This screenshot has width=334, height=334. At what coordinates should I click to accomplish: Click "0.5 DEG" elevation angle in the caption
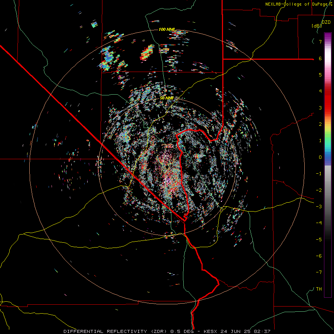click(182, 331)
